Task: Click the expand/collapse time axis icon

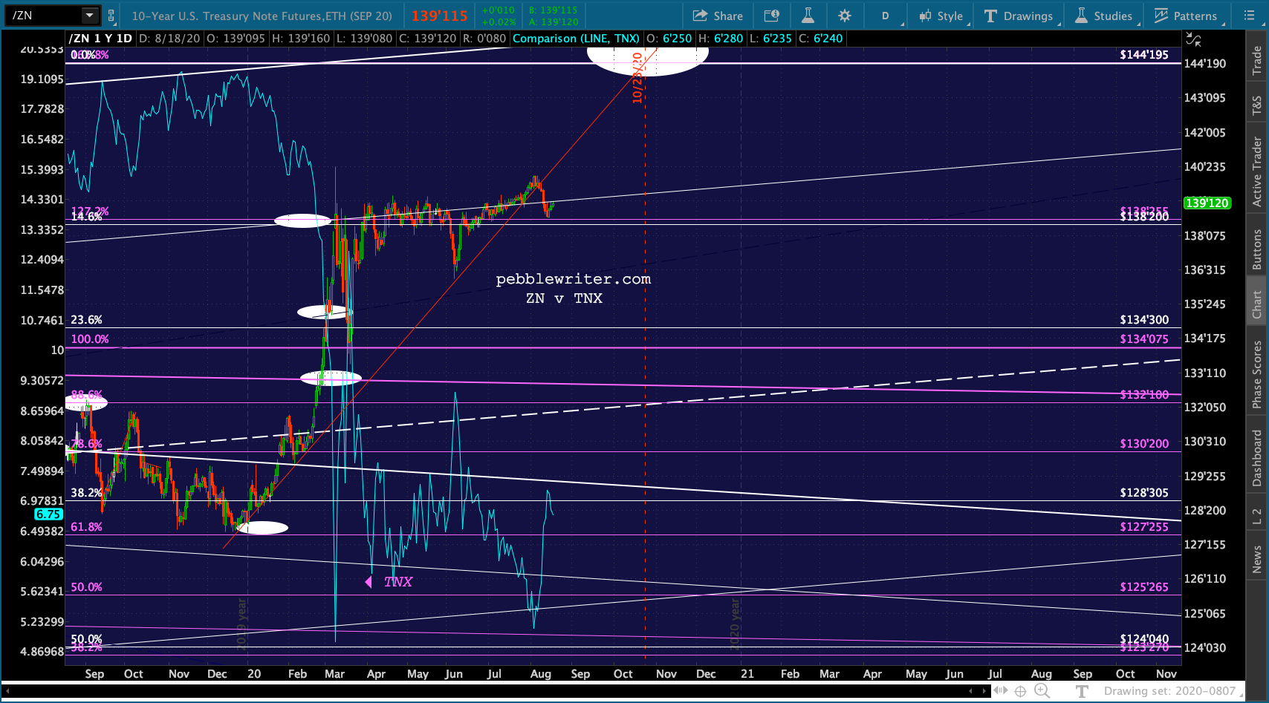Action: [1001, 691]
